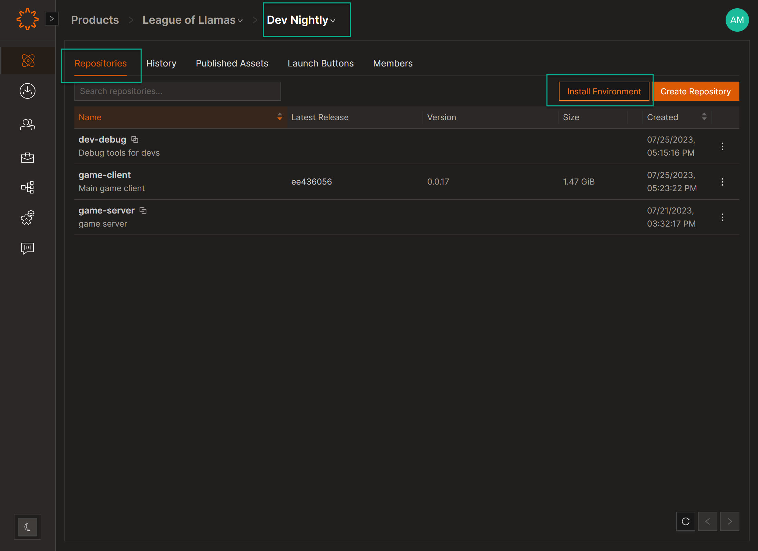758x551 pixels.
Task: Toggle dark mode moon switch
Action: click(x=28, y=527)
